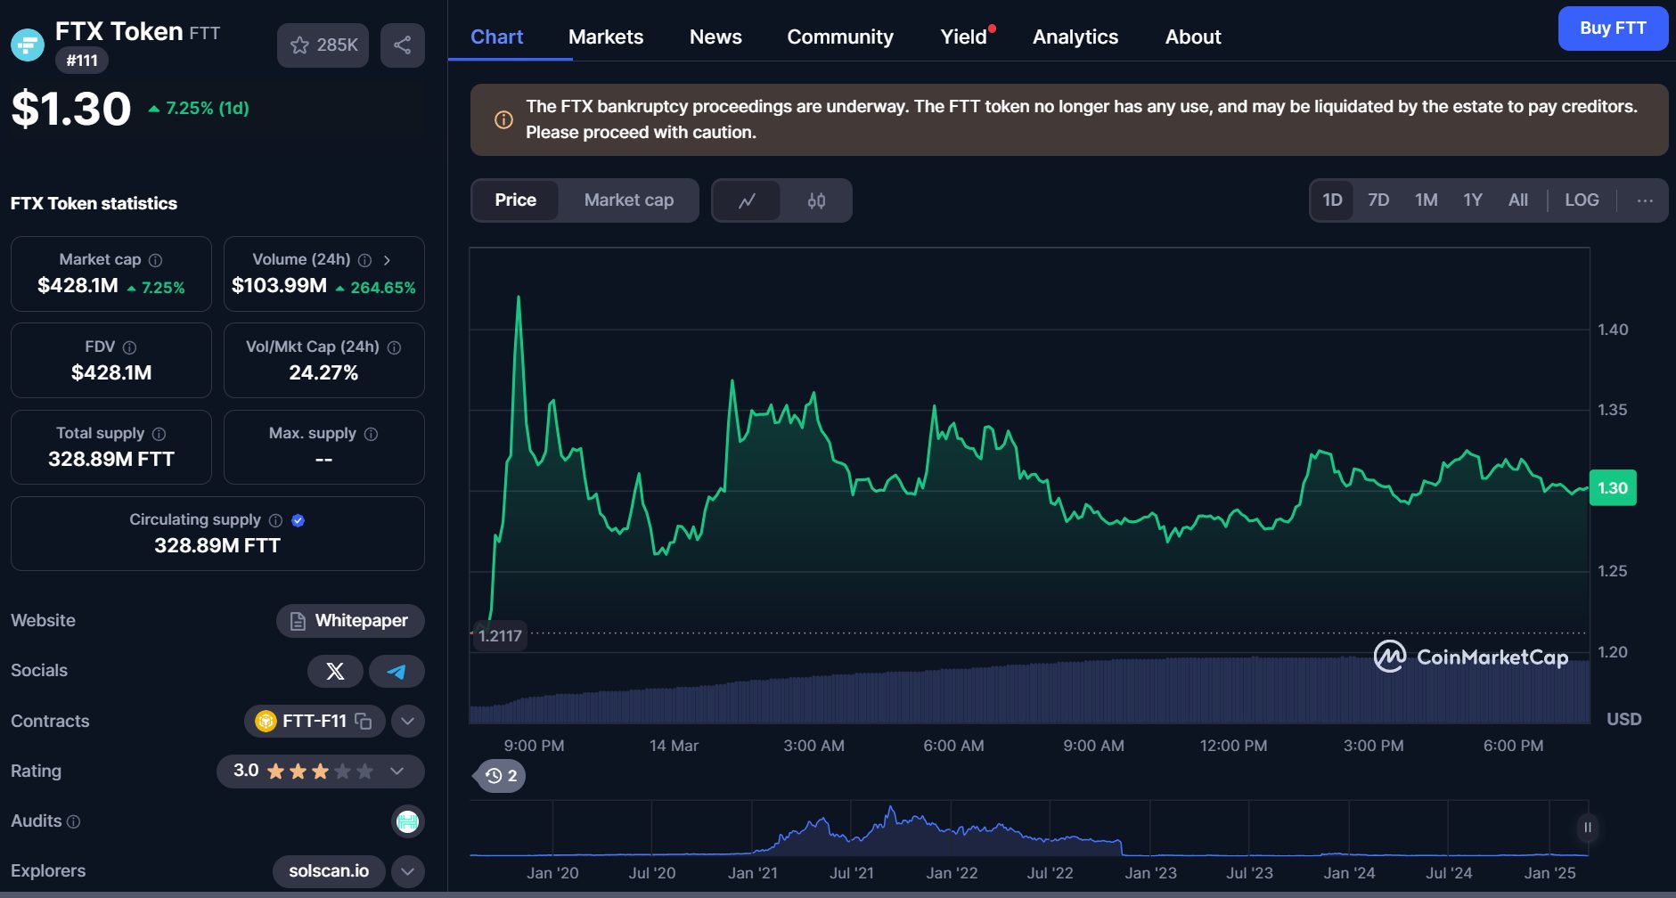Image resolution: width=1676 pixels, height=898 pixels.
Task: Open Volume (24h) details arrow
Action: (x=387, y=260)
